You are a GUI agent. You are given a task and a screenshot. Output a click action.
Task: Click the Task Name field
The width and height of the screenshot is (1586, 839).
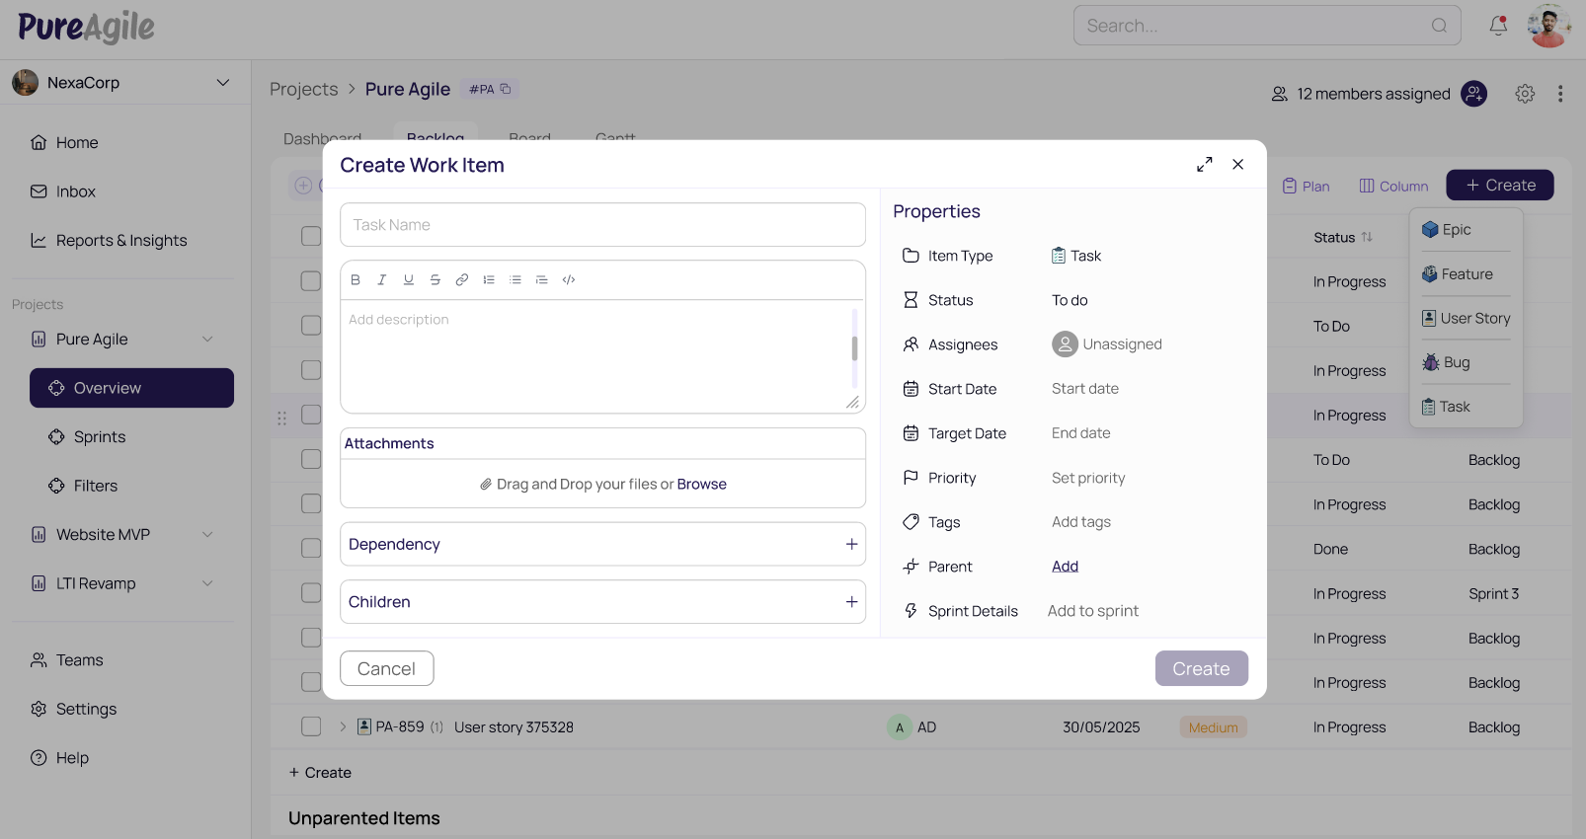tap(602, 225)
